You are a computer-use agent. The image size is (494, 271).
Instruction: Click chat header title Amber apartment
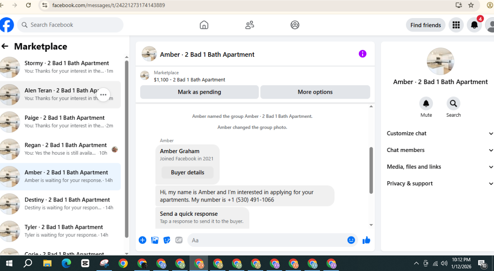click(207, 55)
